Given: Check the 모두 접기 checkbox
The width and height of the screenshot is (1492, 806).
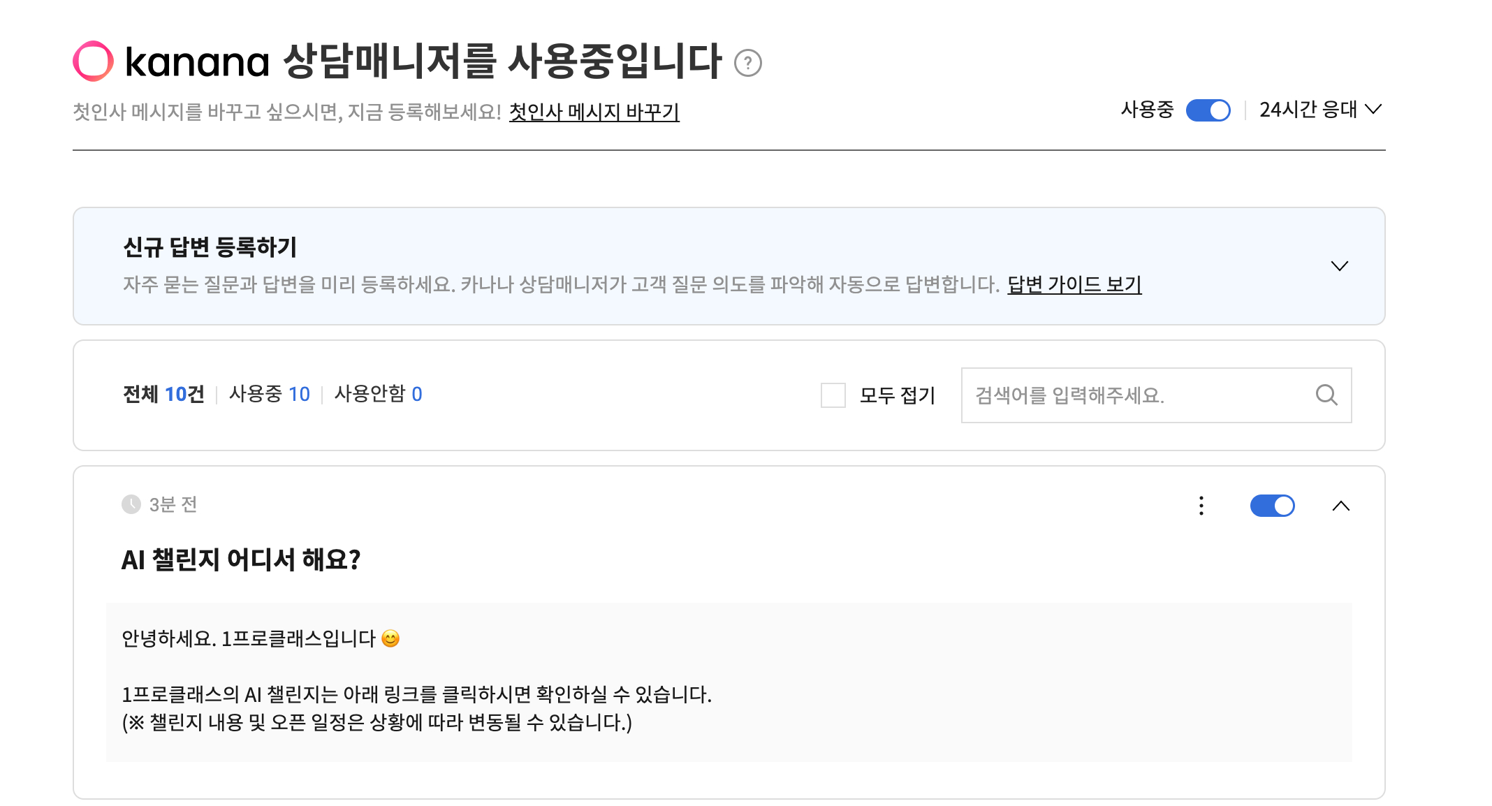Looking at the screenshot, I should (833, 395).
